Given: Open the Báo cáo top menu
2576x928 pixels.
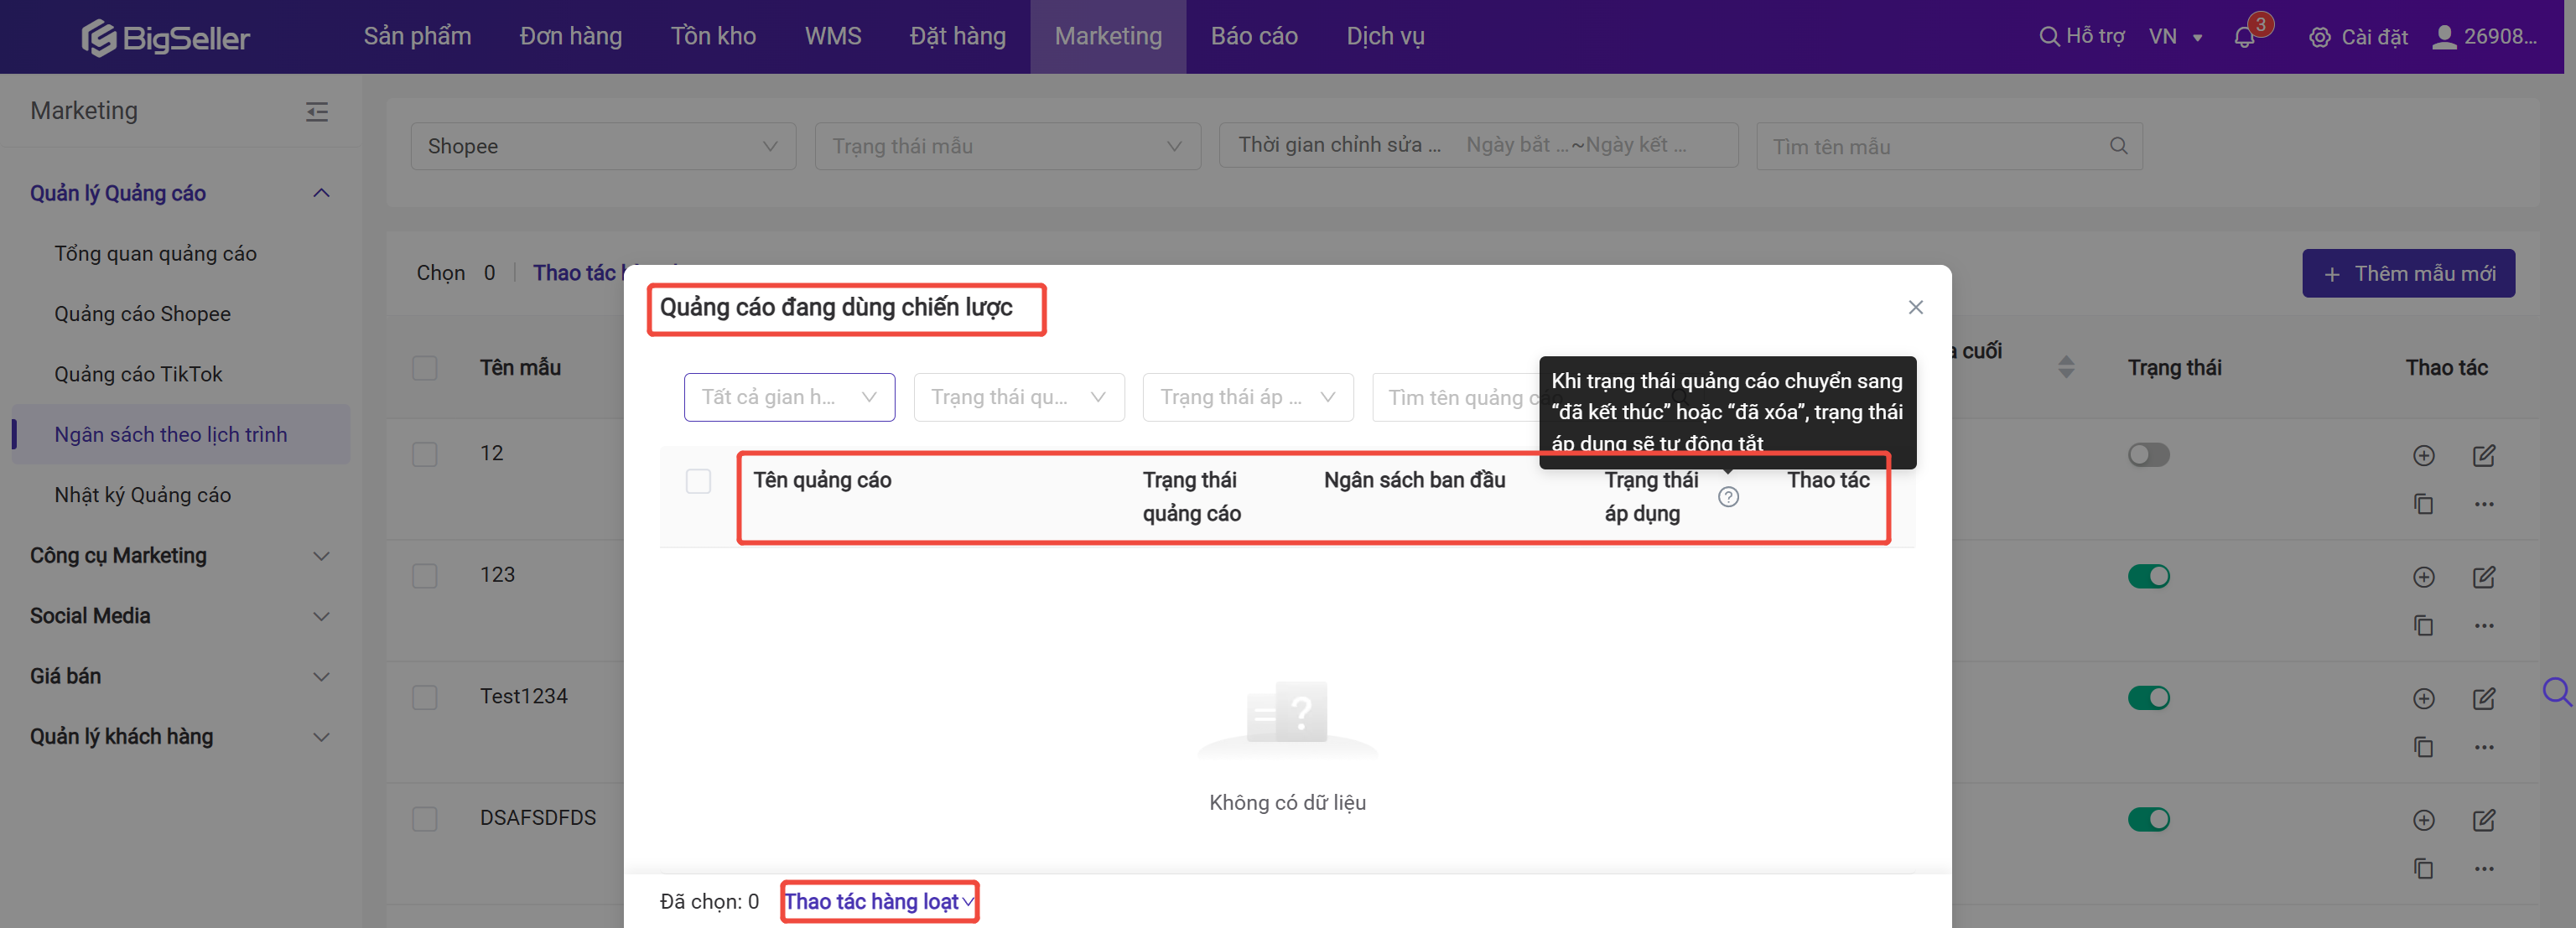Looking at the screenshot, I should point(1254,37).
